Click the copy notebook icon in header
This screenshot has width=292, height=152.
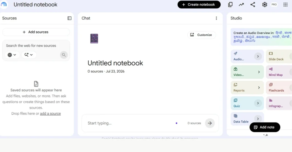tap(230, 5)
